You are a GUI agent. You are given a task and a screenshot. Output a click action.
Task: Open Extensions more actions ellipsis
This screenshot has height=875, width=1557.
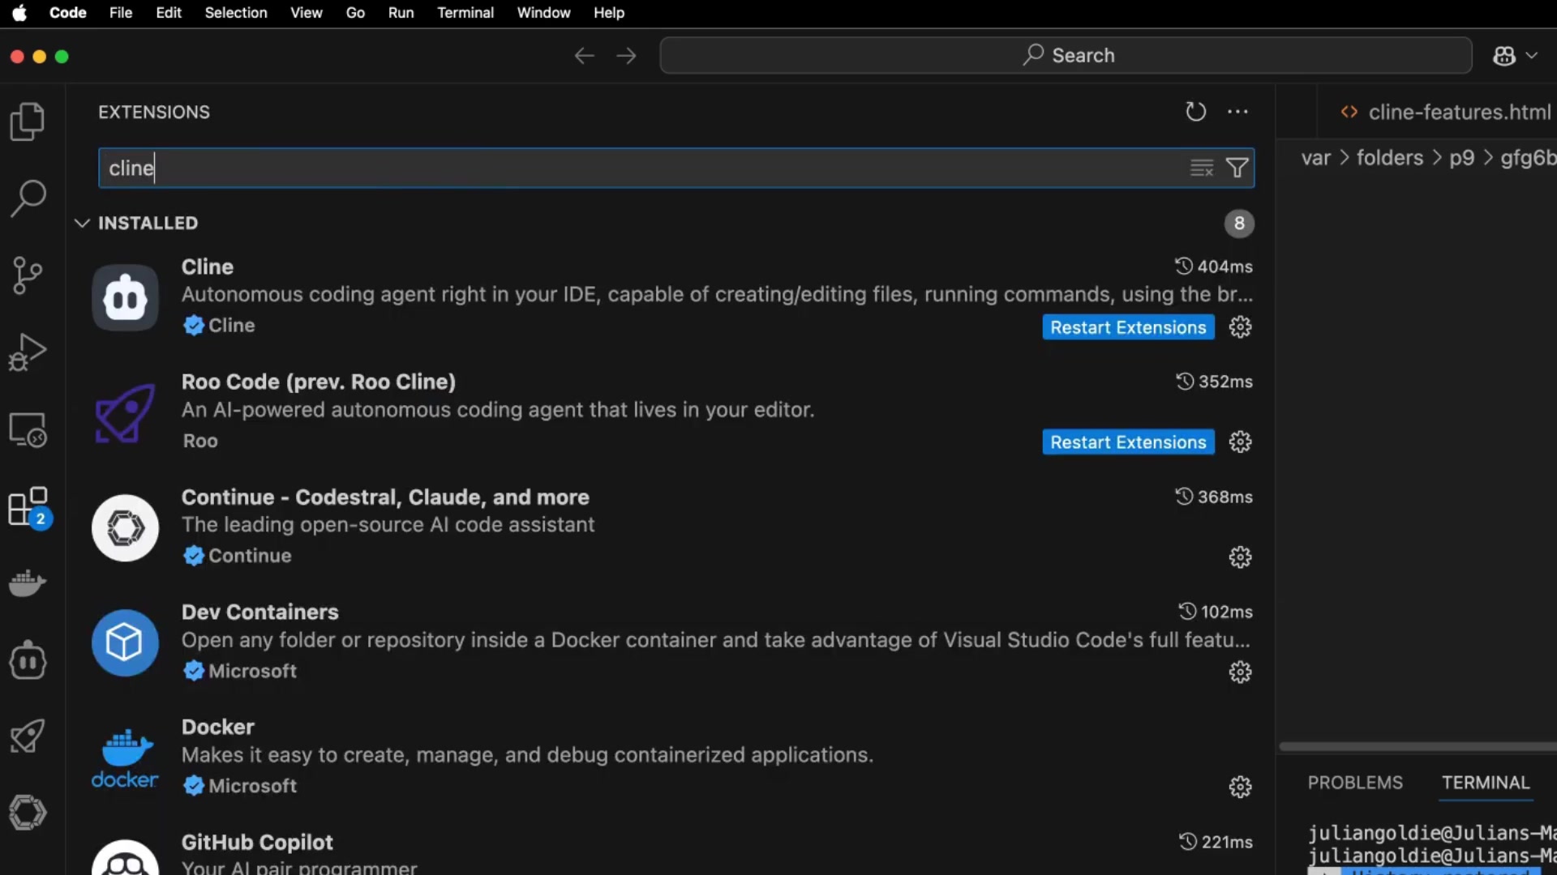tap(1237, 112)
